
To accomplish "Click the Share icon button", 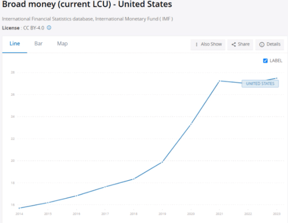I will tap(240, 44).
